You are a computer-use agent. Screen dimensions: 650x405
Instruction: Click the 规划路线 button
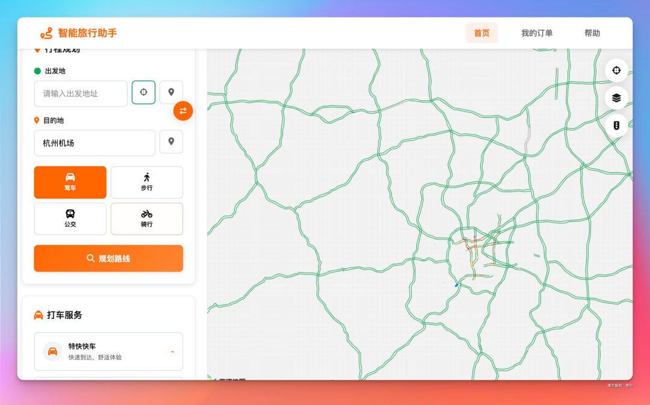(x=108, y=258)
